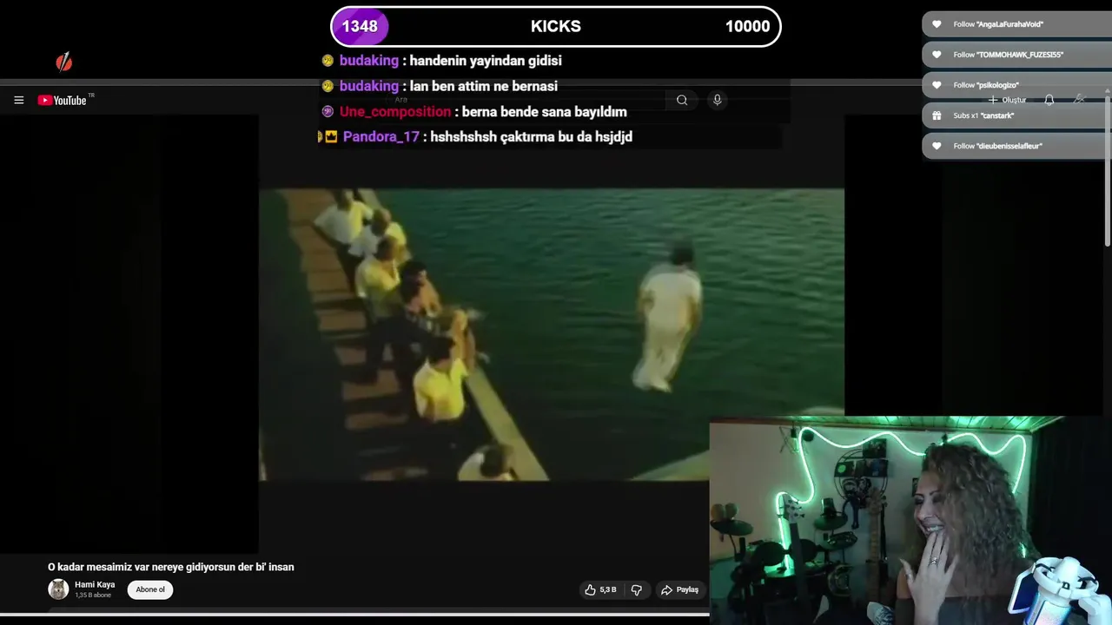This screenshot has width=1112, height=625.
Task: Click the emoji badge beside Une_composition
Action: (x=328, y=111)
